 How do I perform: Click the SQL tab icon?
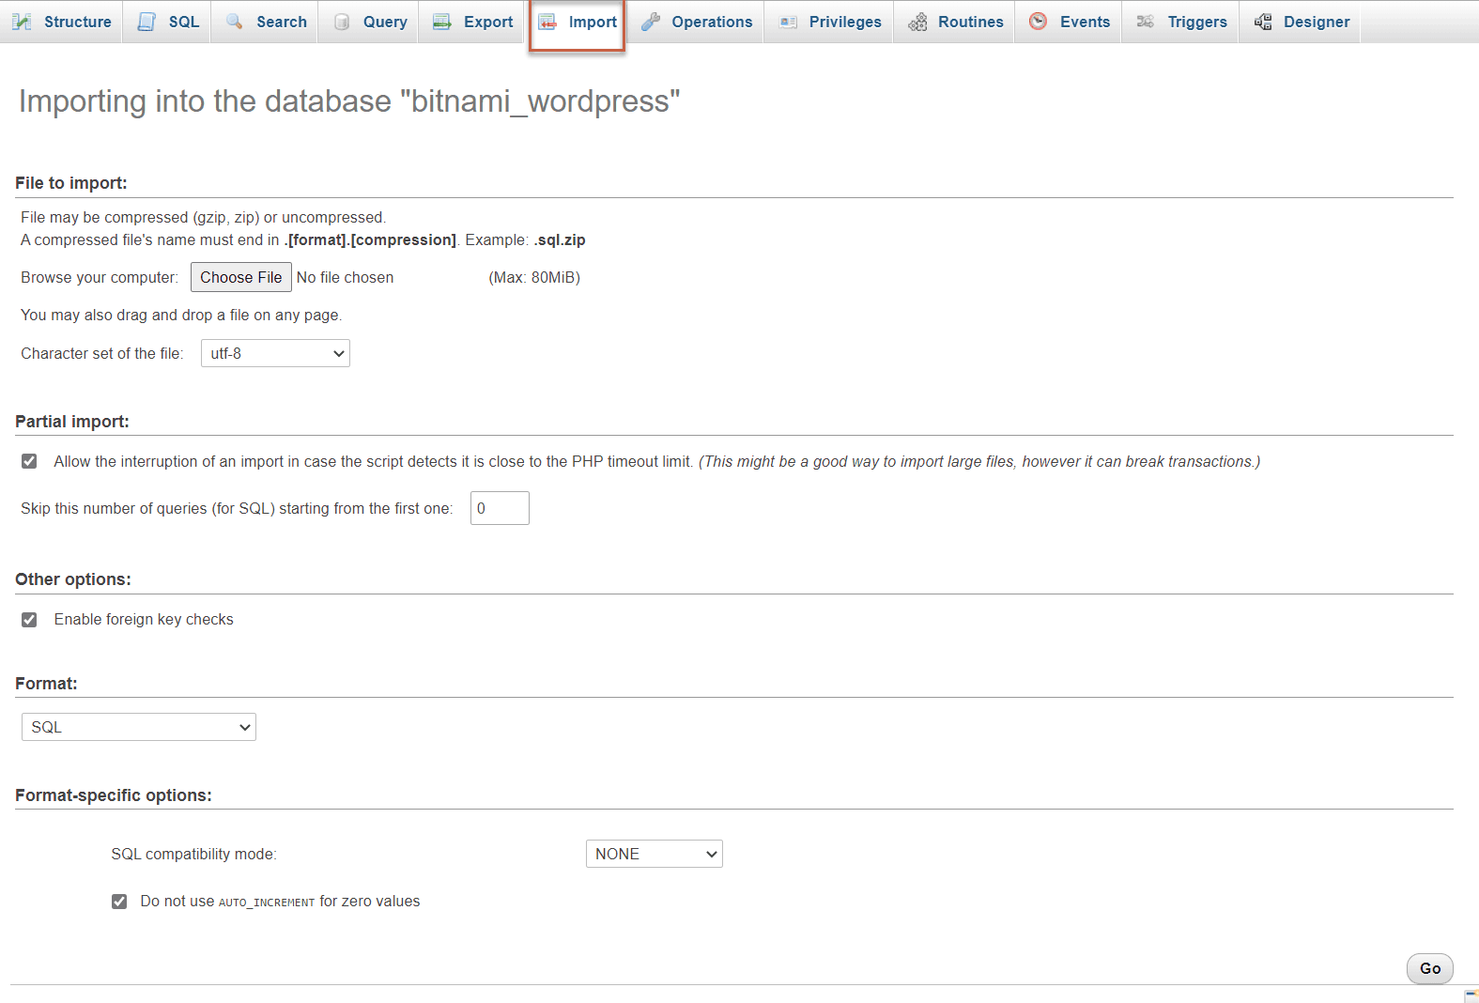coord(146,22)
